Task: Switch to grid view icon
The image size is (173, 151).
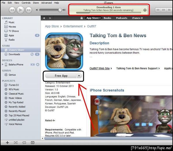Action: coord(169,10)
